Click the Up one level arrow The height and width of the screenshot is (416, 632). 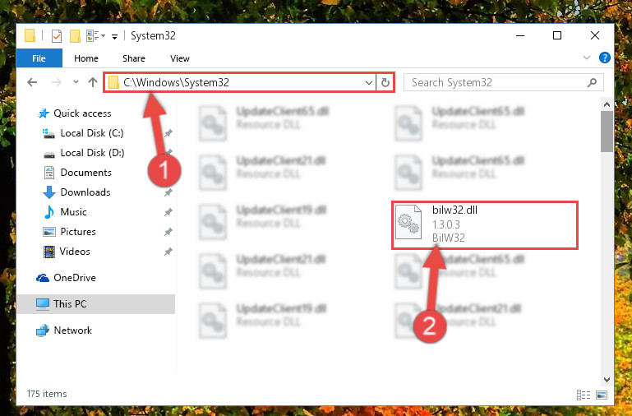point(93,83)
